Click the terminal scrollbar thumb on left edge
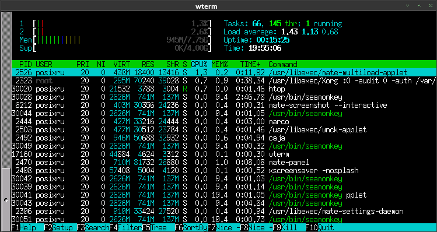This screenshot has height=232, width=437. click(x=6, y=200)
